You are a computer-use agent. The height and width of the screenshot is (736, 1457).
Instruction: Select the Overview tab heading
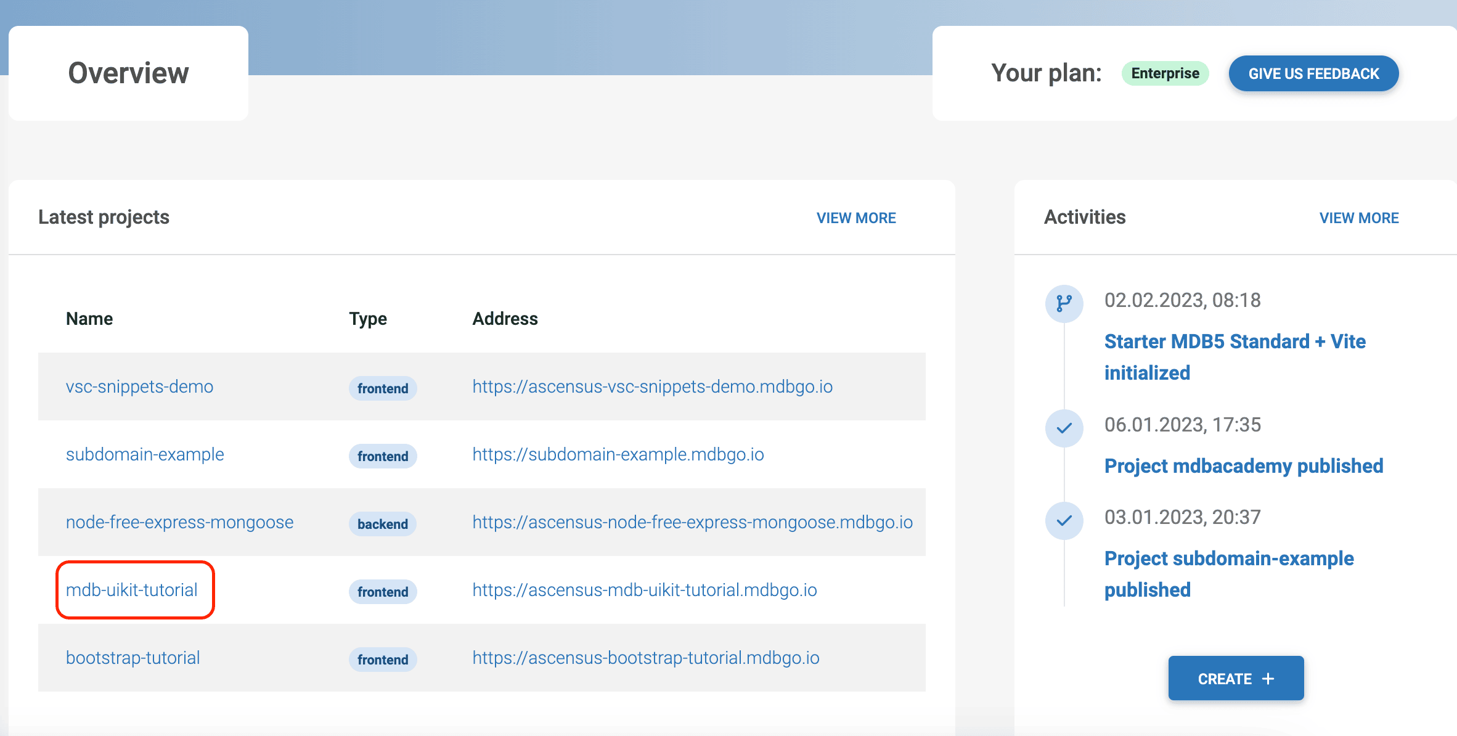pos(128,73)
